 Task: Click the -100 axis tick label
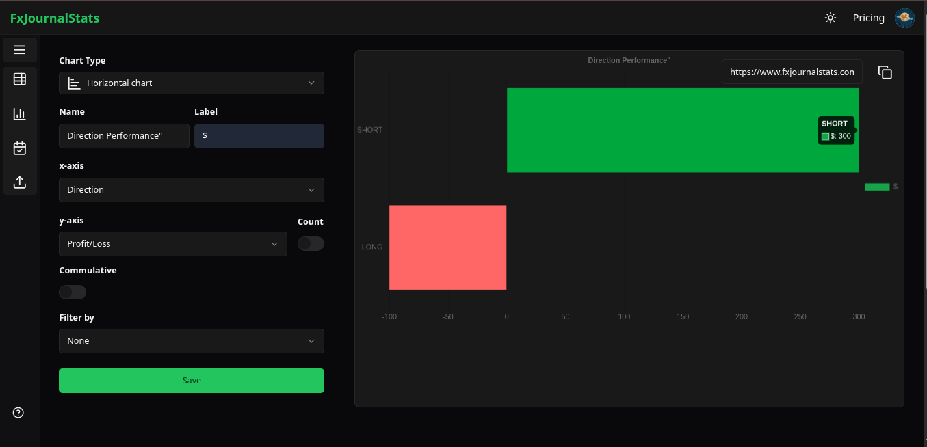(389, 316)
